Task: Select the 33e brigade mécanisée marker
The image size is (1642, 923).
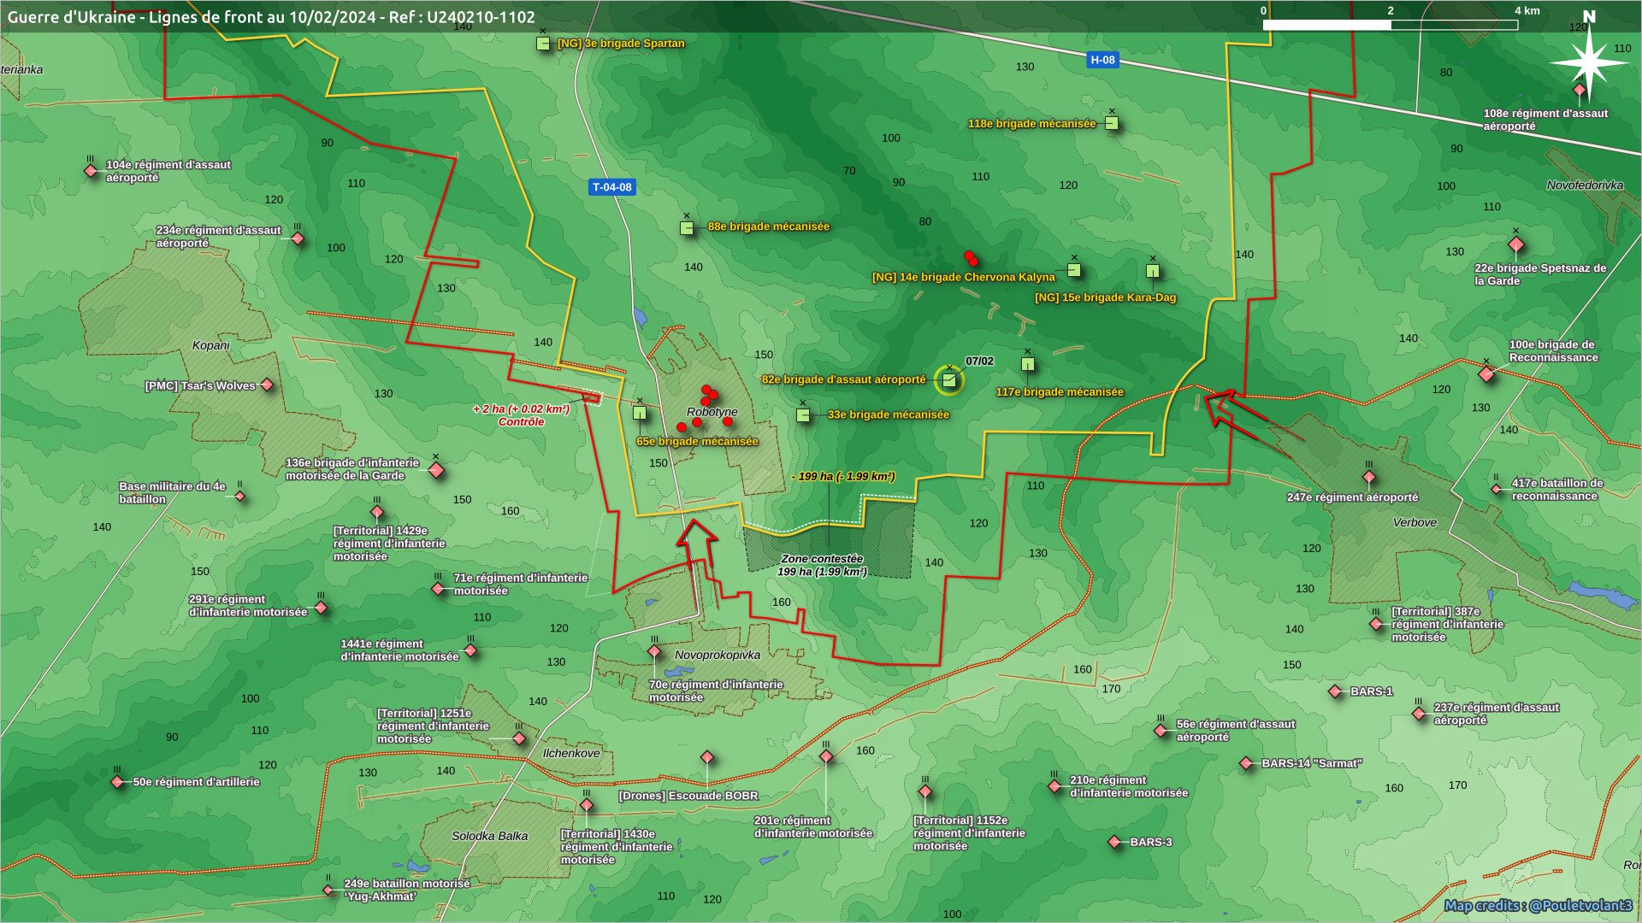Action: point(803,415)
